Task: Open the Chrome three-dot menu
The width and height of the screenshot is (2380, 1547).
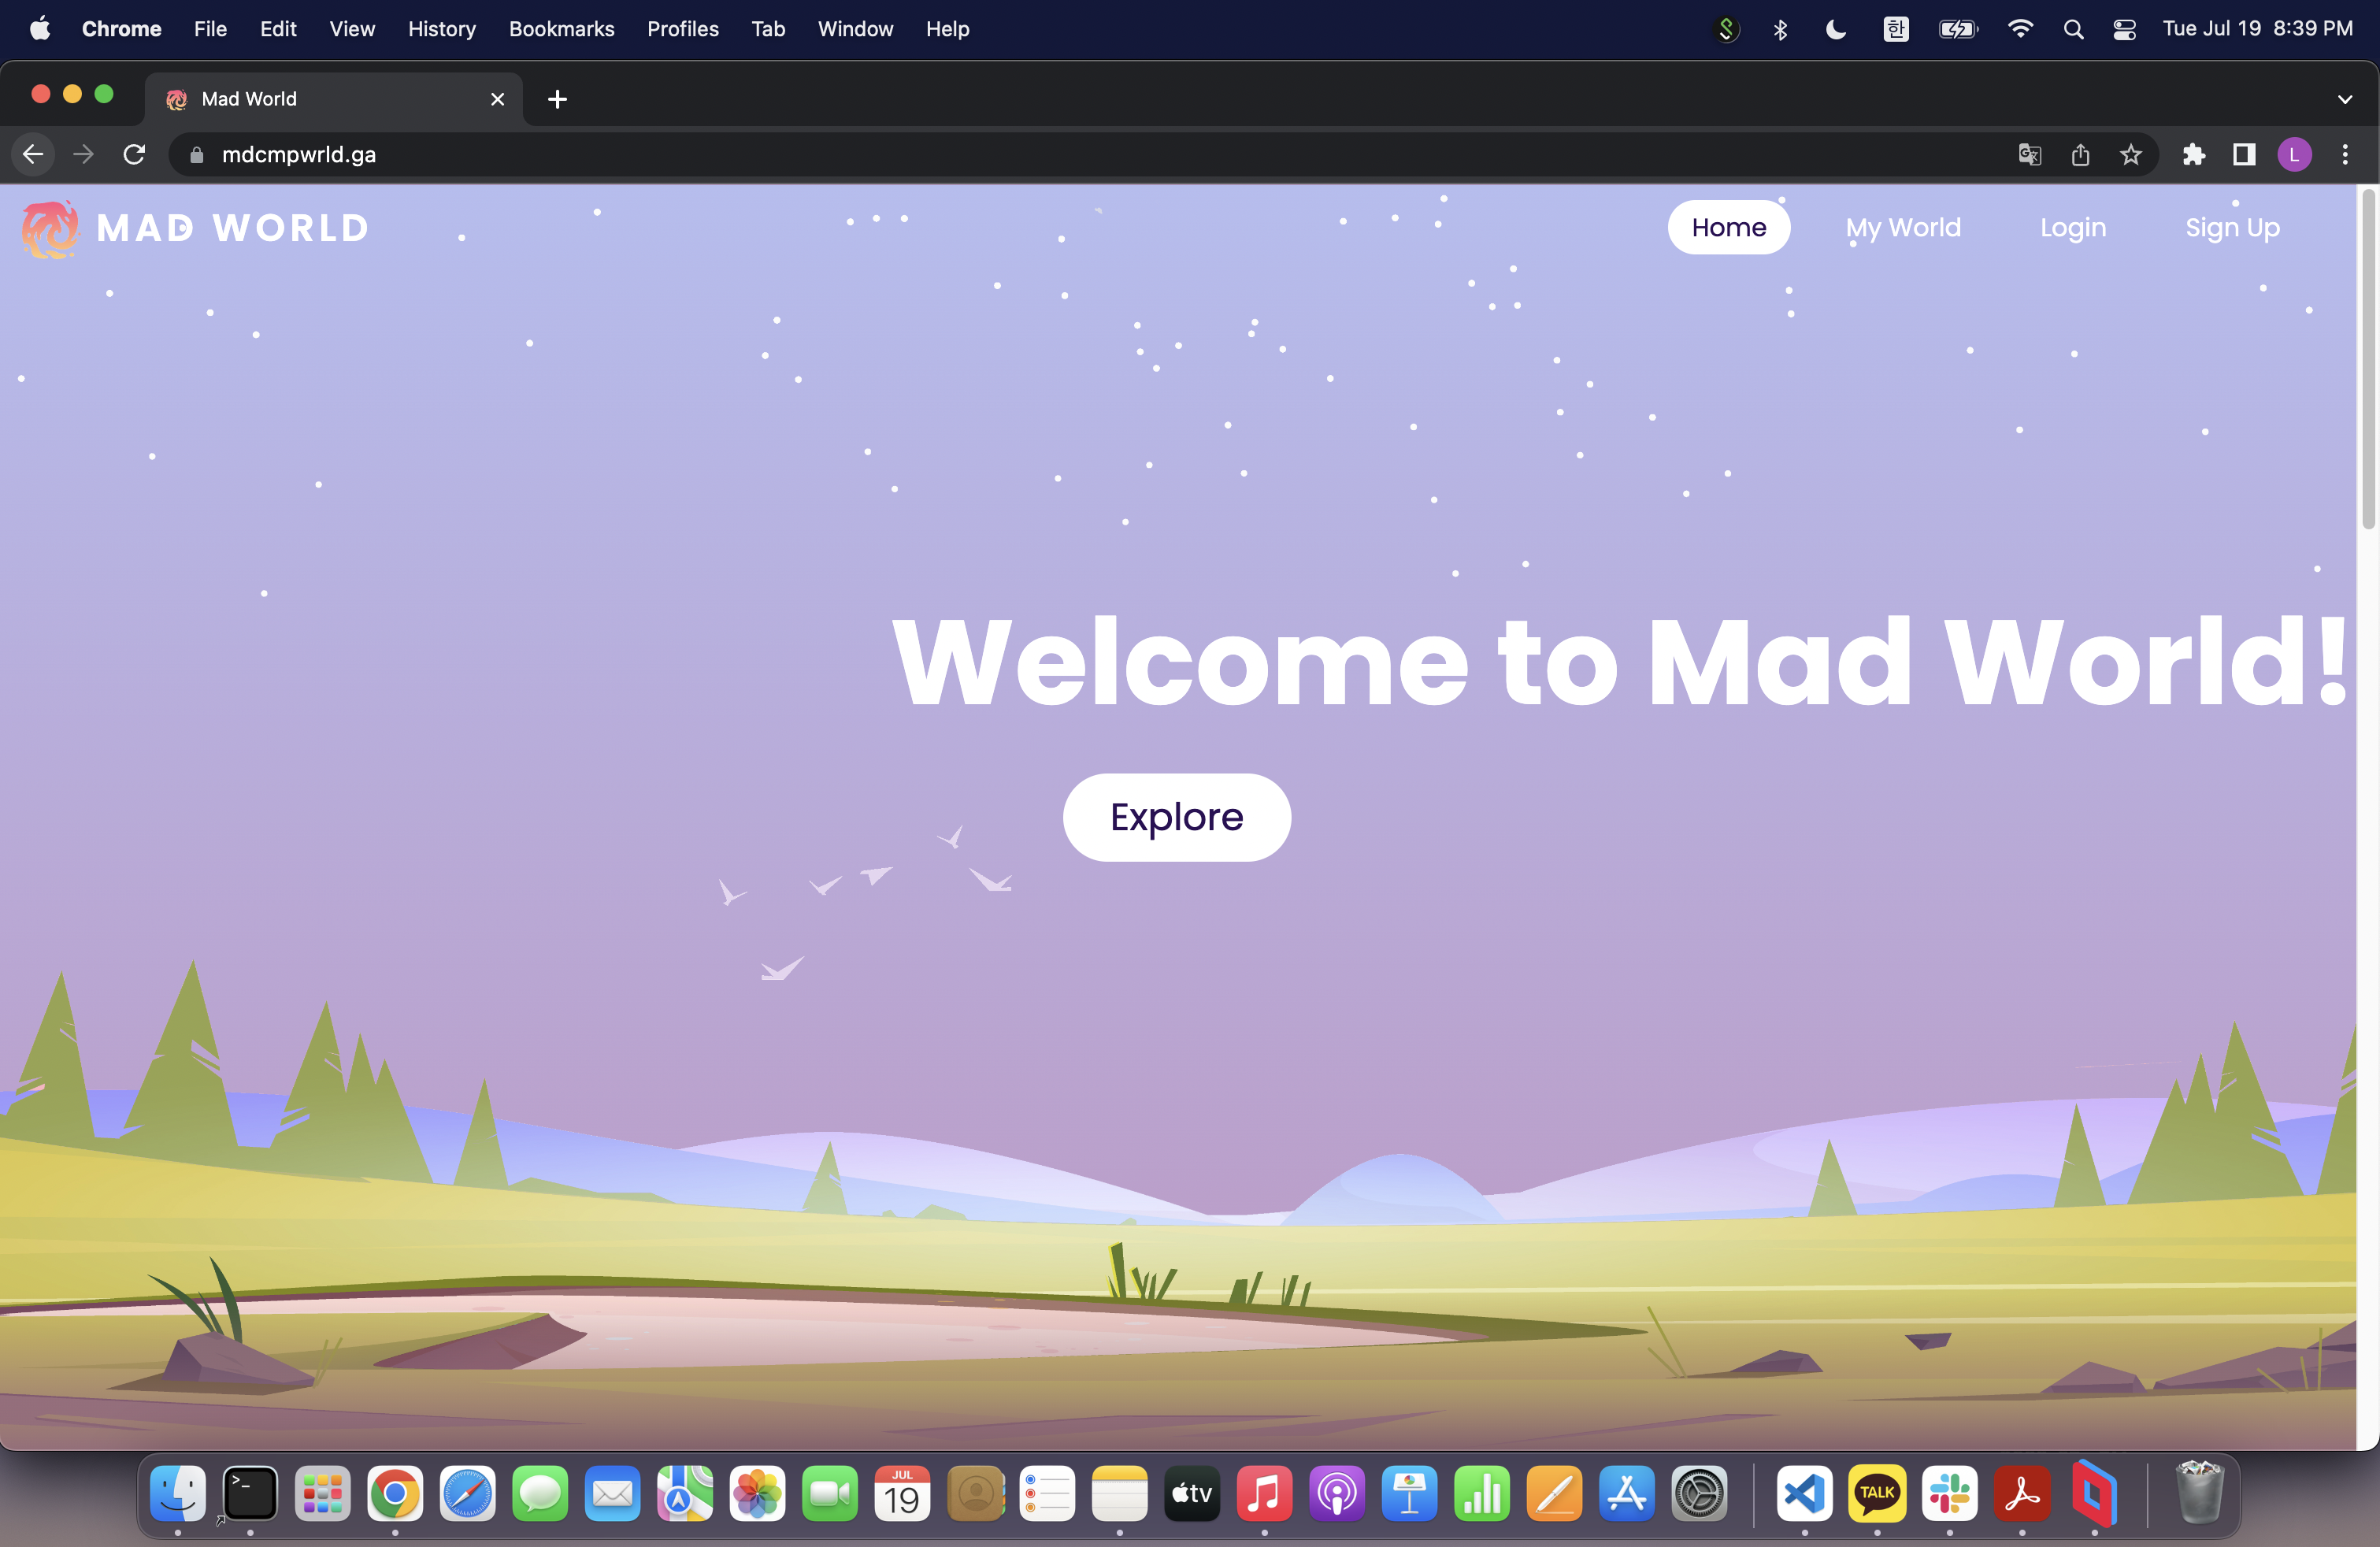Action: pyautogui.click(x=2345, y=155)
